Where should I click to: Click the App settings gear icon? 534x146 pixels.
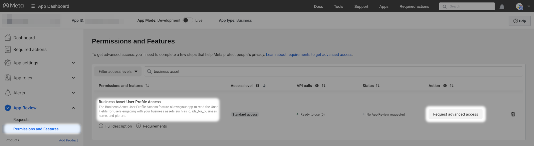point(8,63)
